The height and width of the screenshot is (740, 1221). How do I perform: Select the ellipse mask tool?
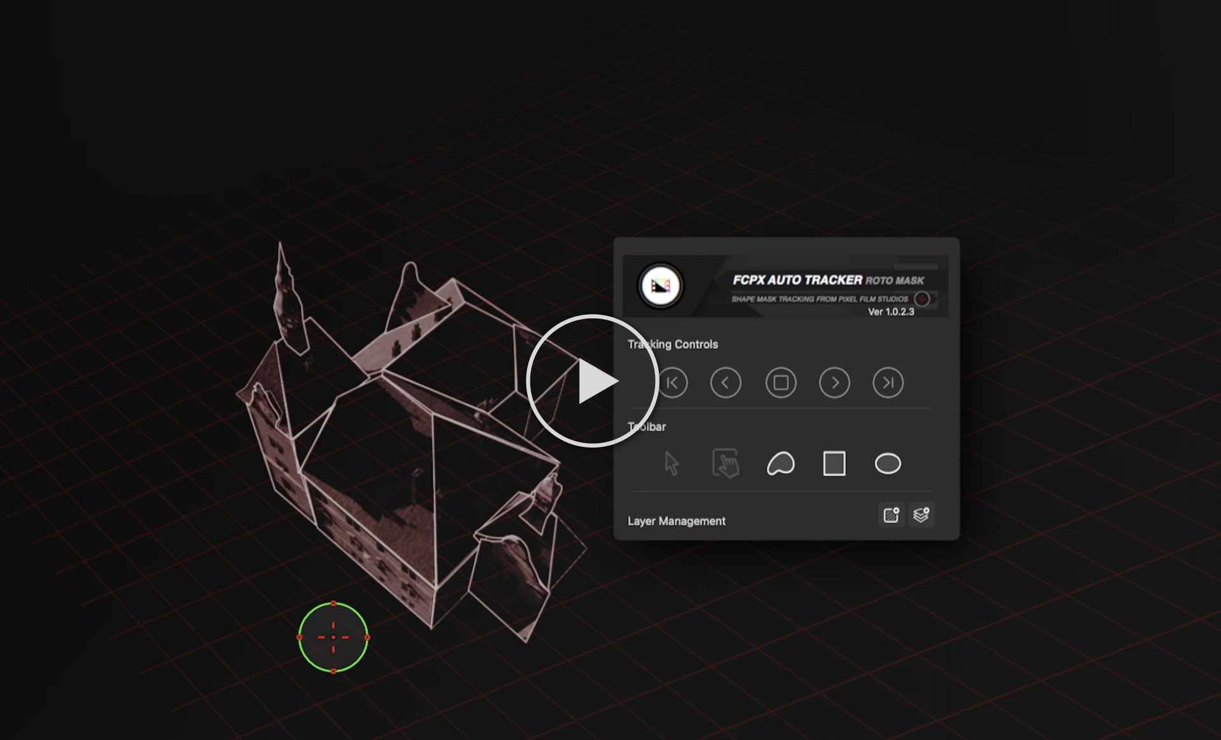click(x=888, y=463)
